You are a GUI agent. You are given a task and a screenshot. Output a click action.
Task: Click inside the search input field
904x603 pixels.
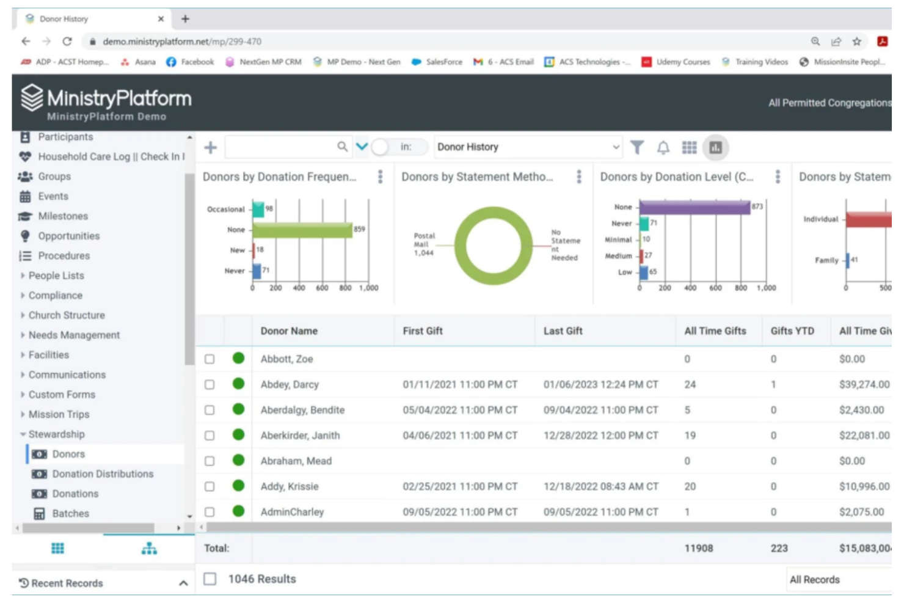pyautogui.click(x=281, y=147)
